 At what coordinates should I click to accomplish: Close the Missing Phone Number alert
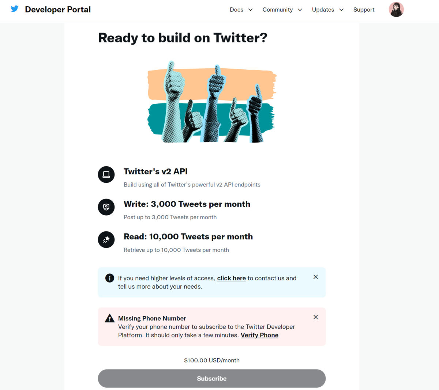[316, 317]
